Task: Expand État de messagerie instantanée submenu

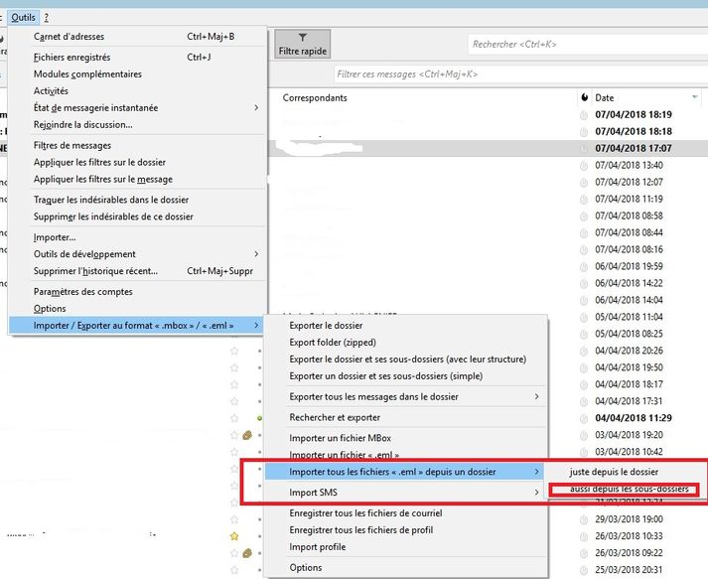Action: coord(135,108)
